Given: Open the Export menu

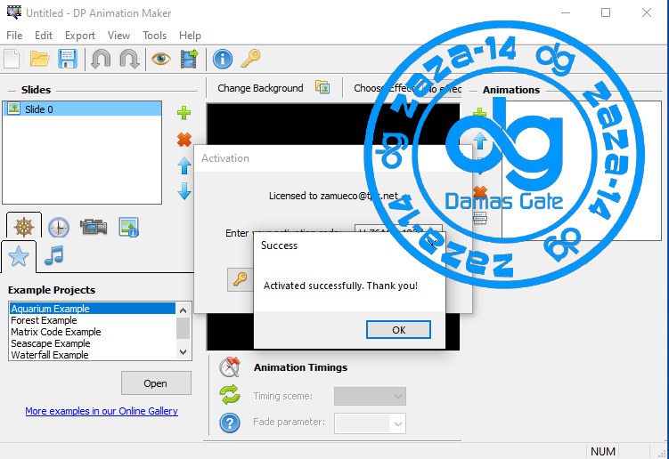Looking at the screenshot, I should click(x=80, y=36).
